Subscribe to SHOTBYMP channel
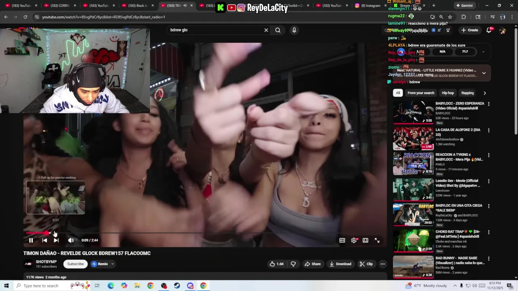Screen dimensions: 518x291 tap(75, 264)
